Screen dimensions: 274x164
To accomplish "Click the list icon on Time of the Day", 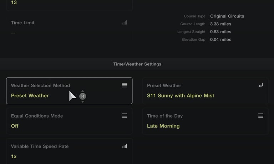I will pos(261,116).
